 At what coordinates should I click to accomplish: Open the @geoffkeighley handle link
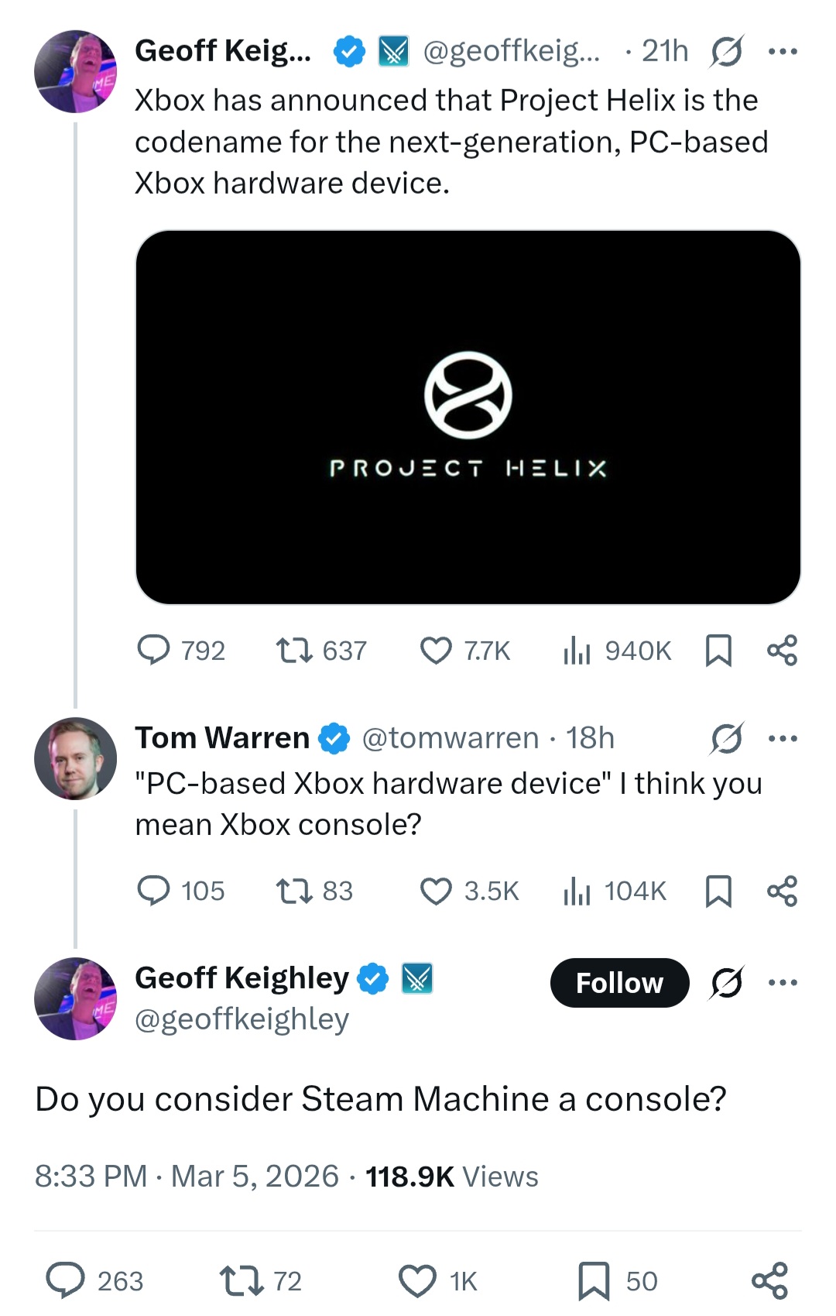click(242, 1019)
